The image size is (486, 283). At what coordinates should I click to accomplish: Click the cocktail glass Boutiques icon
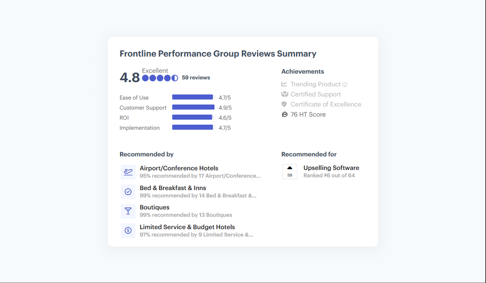(x=128, y=211)
